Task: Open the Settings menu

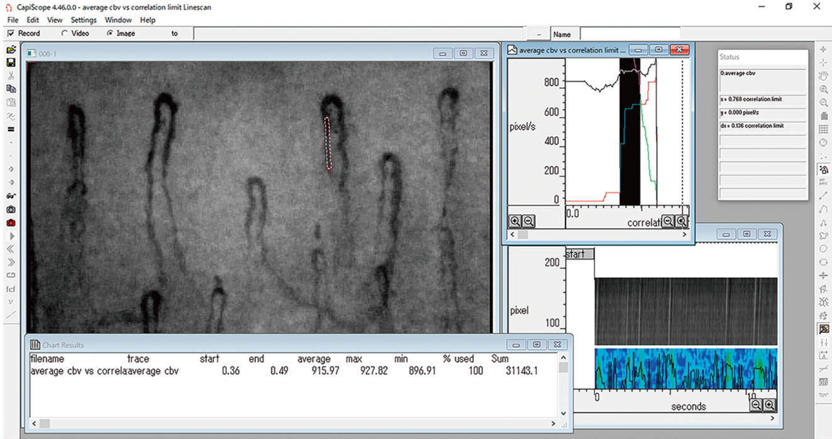Action: tap(84, 20)
